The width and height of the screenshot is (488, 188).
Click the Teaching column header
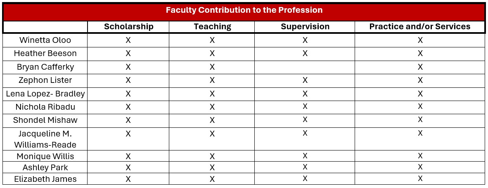point(212,27)
